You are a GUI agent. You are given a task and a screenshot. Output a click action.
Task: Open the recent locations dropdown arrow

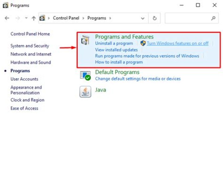click(26, 18)
